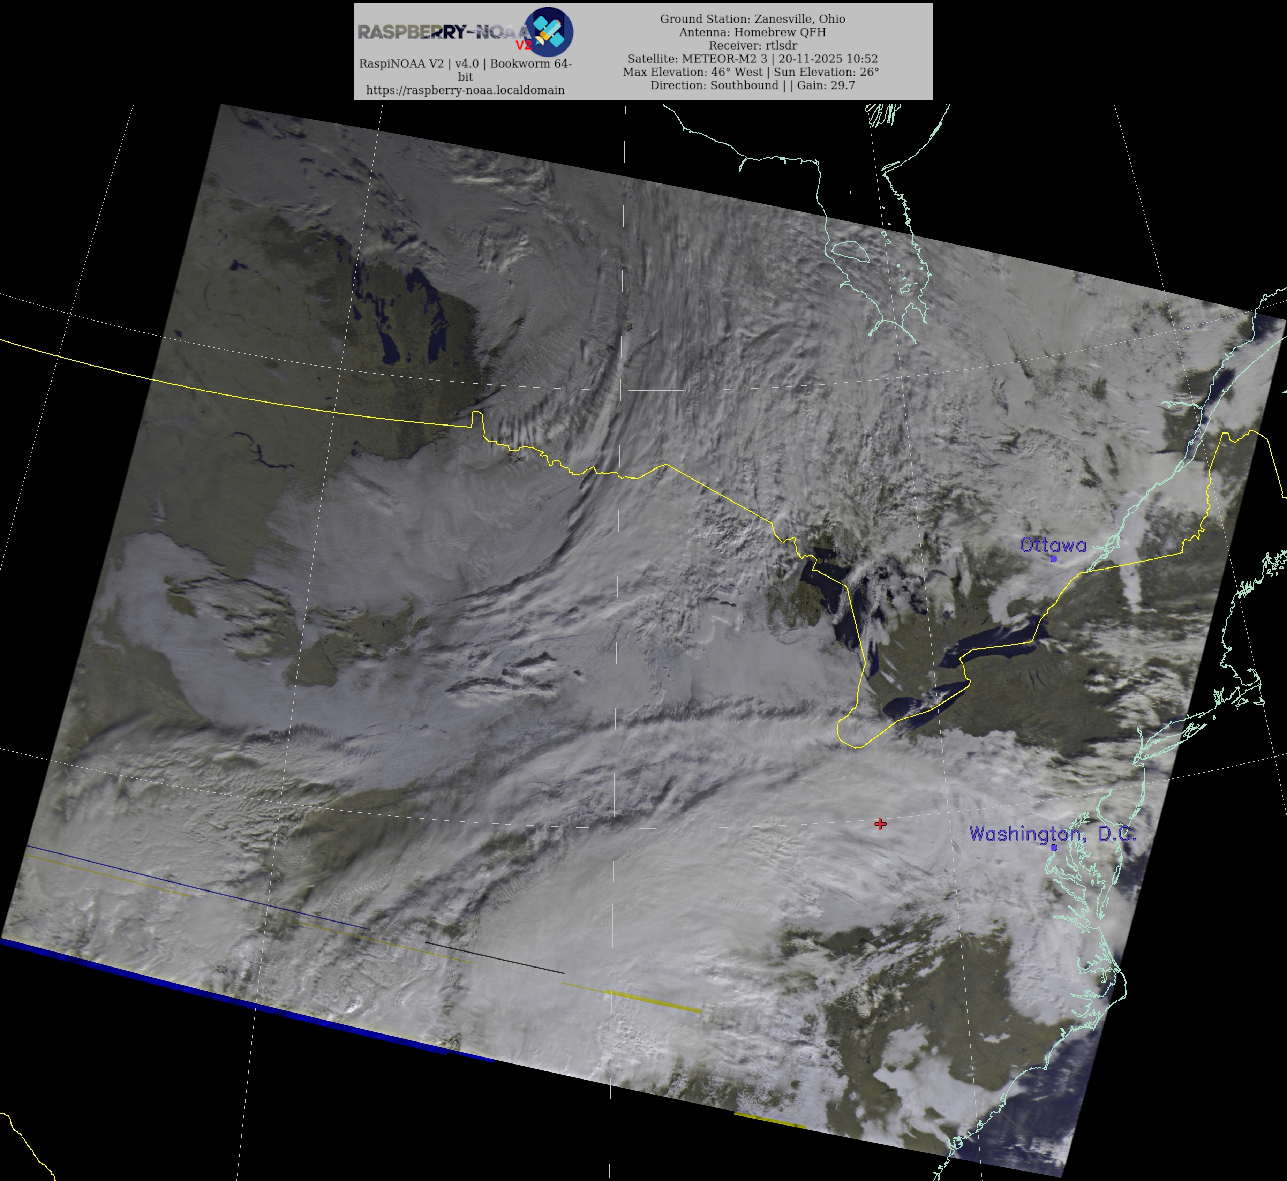Click the RaspiNOAA V2 v4.0 Bookworm text
The height and width of the screenshot is (1181, 1287).
point(465,64)
